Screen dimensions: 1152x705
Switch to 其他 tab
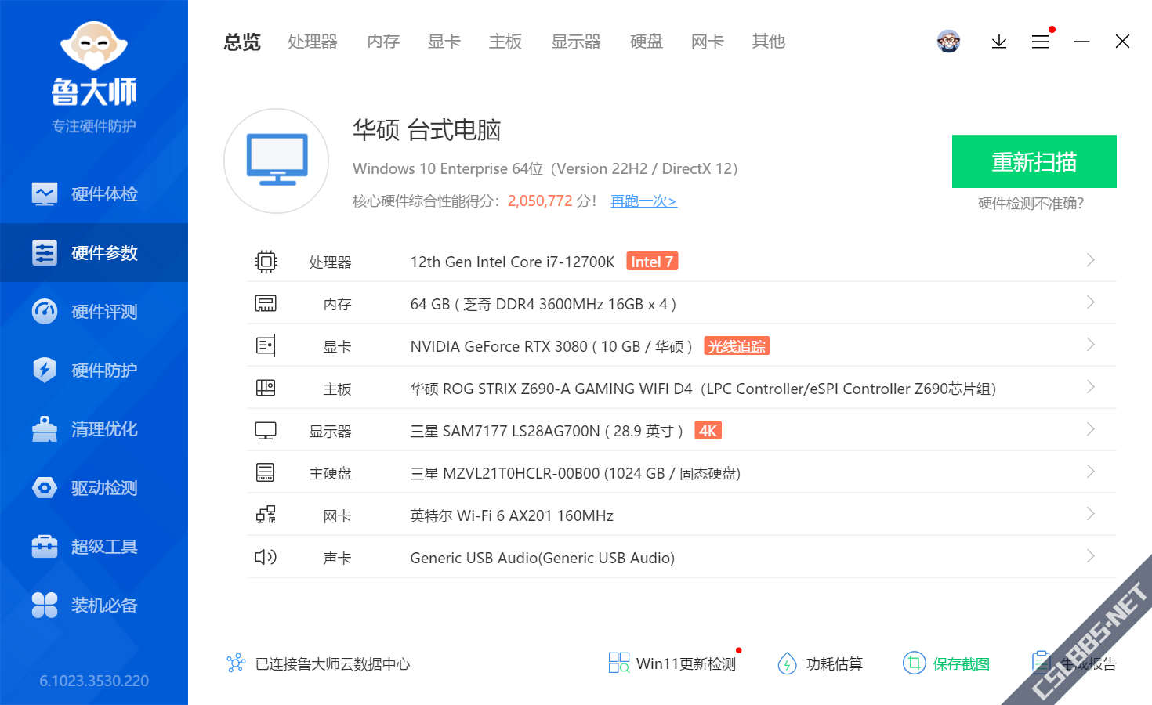(769, 42)
